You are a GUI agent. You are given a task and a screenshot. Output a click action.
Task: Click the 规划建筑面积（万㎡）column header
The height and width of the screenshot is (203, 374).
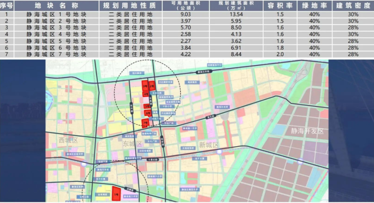click(x=236, y=5)
